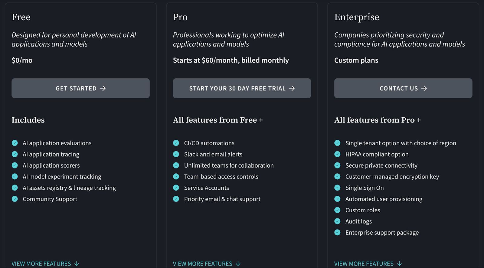
Task: Click checkmark icon next to Enterprise support package
Action: 337,232
